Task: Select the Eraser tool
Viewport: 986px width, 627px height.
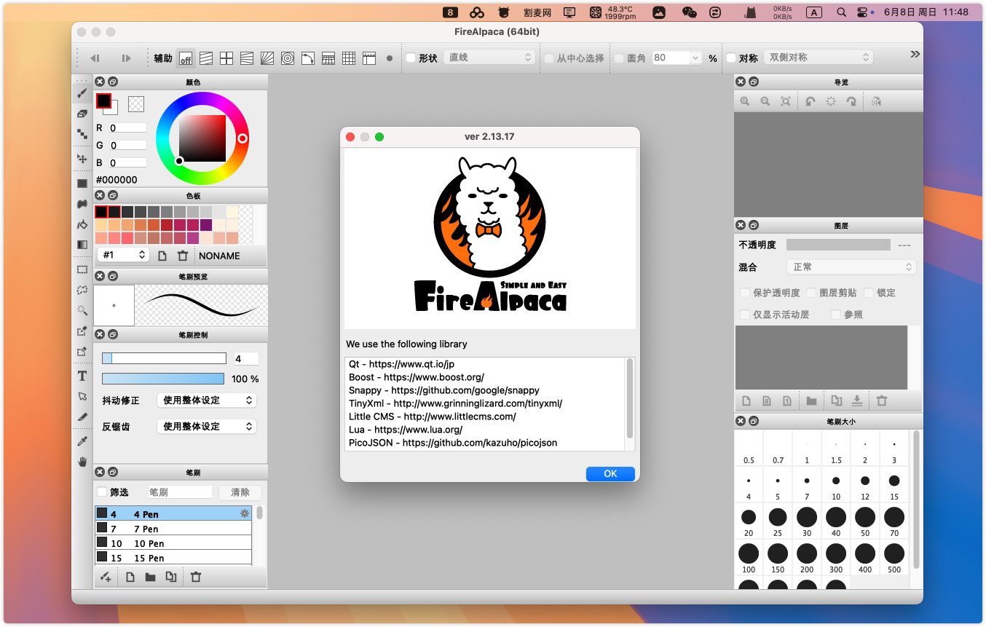Action: pyautogui.click(x=82, y=114)
